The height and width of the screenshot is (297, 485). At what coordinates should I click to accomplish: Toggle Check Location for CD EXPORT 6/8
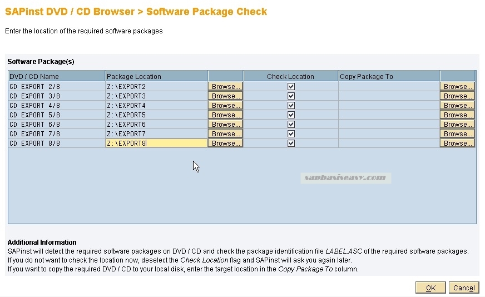click(x=291, y=125)
